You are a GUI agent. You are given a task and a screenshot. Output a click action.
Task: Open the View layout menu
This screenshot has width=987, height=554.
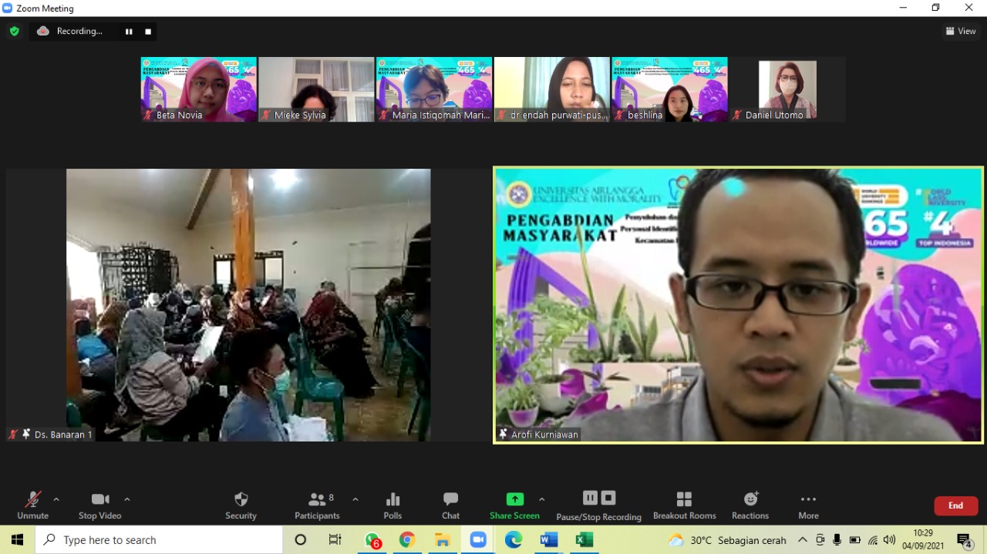pyautogui.click(x=961, y=32)
